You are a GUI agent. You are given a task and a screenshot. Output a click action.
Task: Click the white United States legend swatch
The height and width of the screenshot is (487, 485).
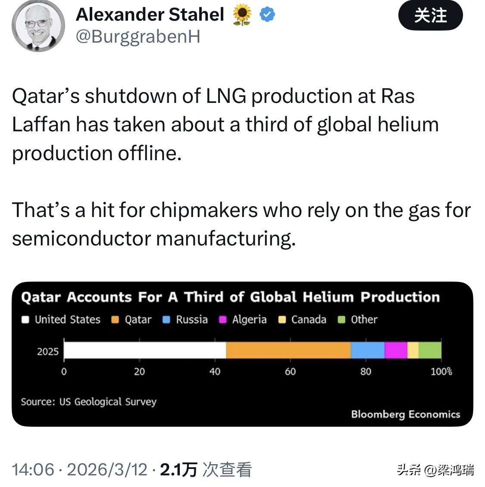[x=26, y=320]
